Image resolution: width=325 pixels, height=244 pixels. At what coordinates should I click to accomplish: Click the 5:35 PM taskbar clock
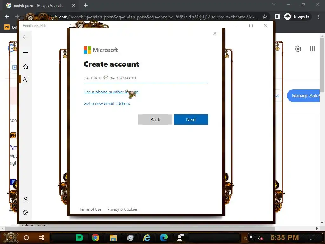coord(284,238)
